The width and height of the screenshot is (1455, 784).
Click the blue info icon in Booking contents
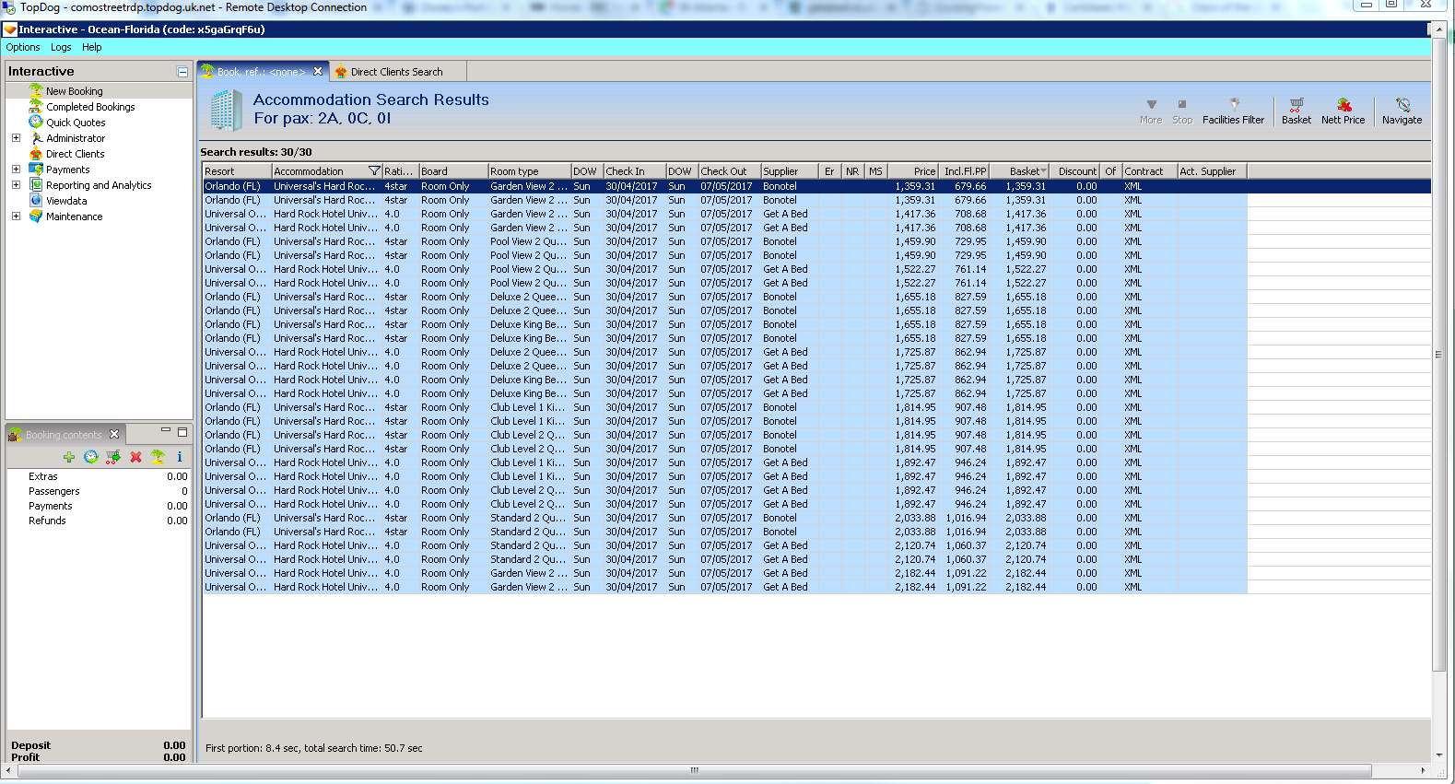[180, 457]
